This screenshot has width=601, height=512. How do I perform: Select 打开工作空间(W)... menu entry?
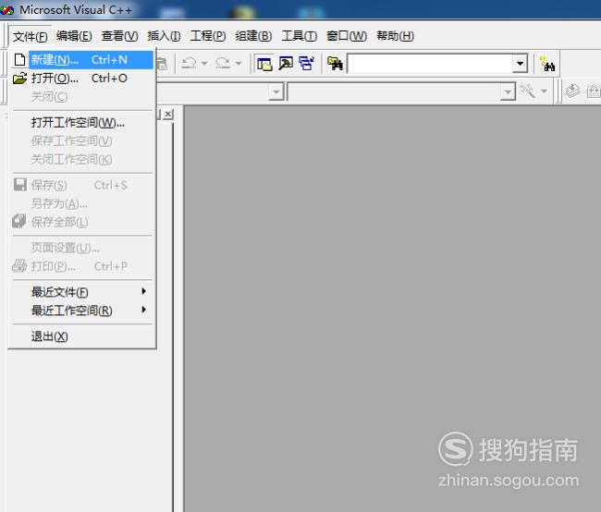click(x=82, y=123)
